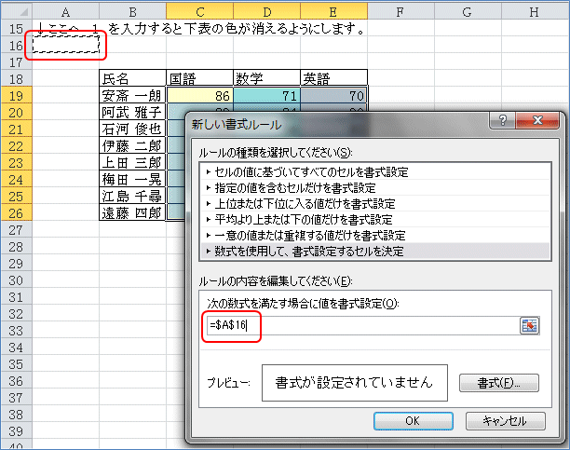Click the help question mark button in dialog

502,120
